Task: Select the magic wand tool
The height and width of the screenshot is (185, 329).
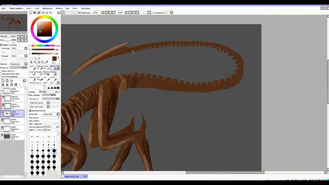Action: tap(39, 59)
